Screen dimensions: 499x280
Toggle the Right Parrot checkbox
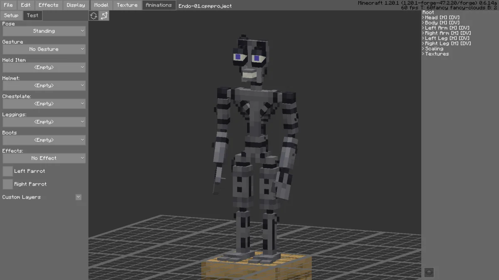click(x=7, y=184)
